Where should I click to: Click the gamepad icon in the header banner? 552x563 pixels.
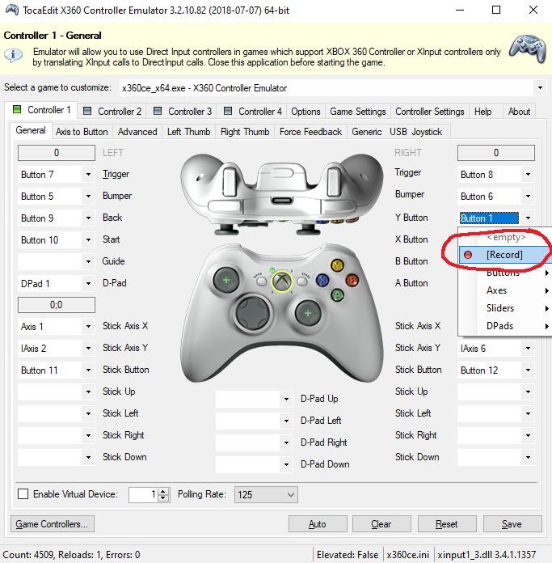tap(528, 49)
